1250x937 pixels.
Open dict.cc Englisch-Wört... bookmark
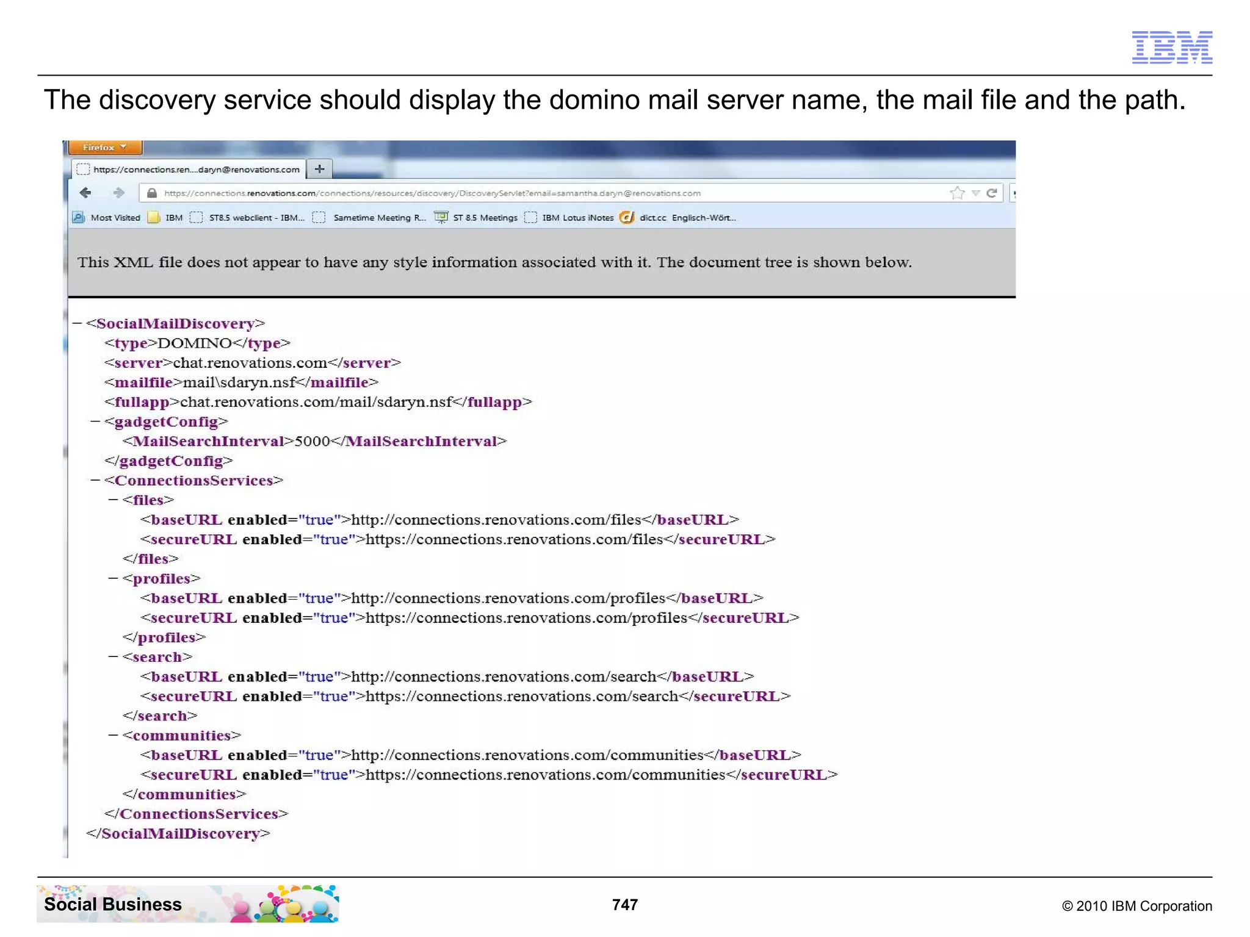[x=678, y=217]
